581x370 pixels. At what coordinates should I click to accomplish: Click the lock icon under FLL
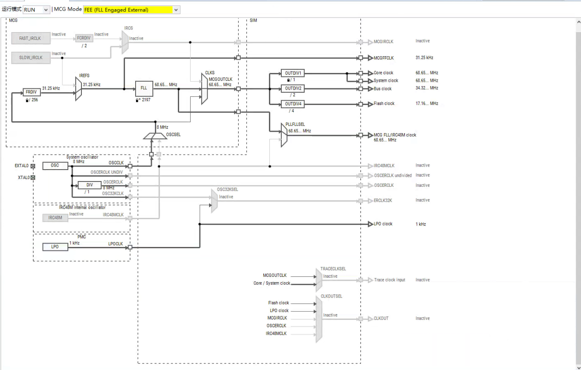point(138,100)
